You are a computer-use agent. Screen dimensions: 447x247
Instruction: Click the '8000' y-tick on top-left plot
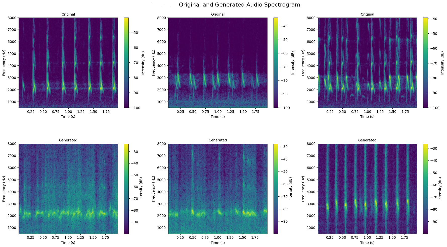point(12,18)
